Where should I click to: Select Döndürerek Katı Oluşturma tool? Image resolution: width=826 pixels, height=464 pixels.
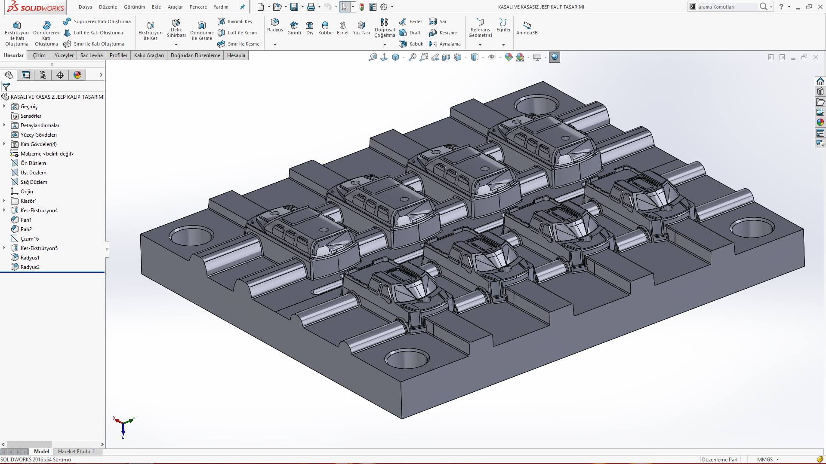coord(46,34)
